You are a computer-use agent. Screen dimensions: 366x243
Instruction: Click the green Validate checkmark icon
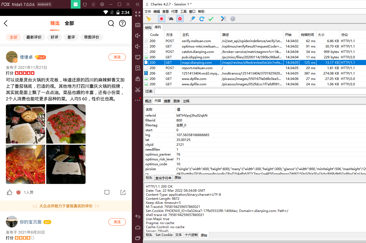(211, 19)
